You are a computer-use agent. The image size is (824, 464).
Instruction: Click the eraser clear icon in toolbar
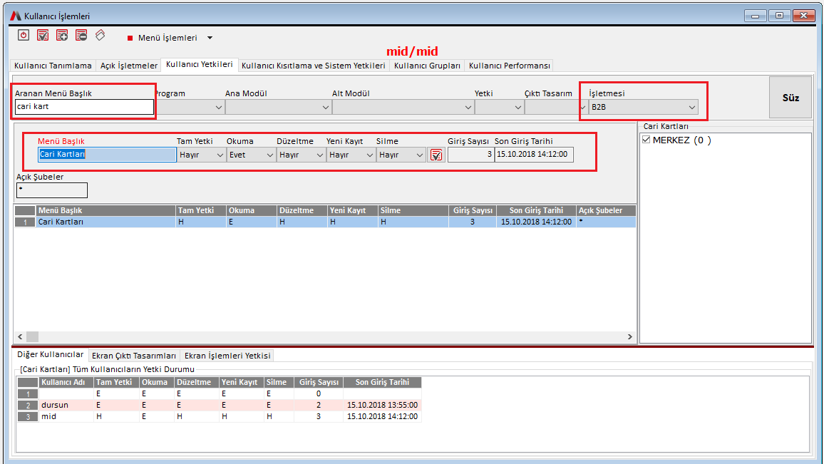pyautogui.click(x=101, y=34)
